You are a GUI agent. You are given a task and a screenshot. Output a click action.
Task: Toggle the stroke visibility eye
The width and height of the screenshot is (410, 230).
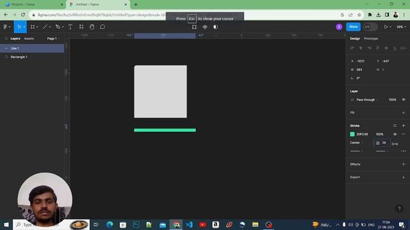pos(395,134)
